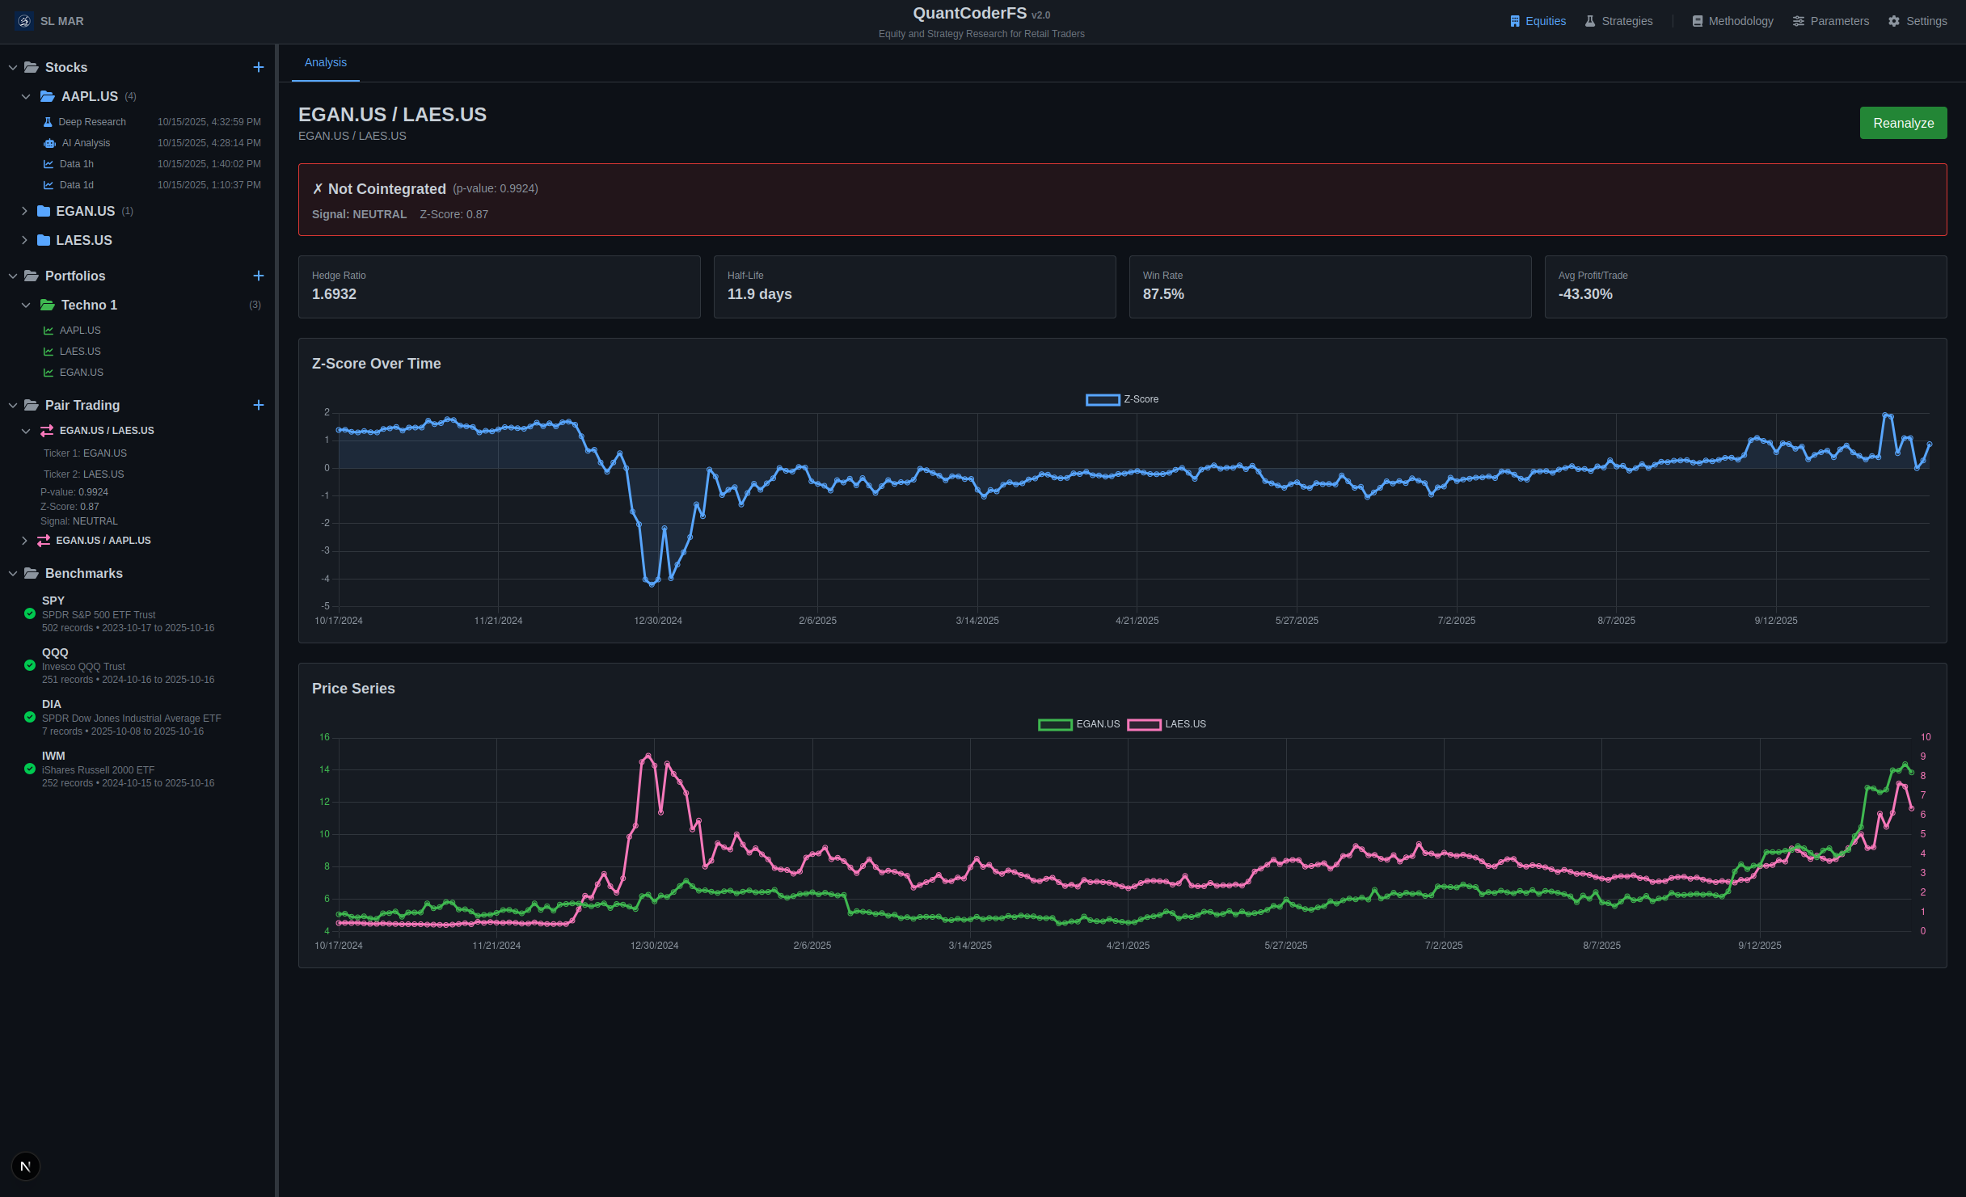Collapse the Benchmarks section
The height and width of the screenshot is (1197, 1966).
[12, 573]
